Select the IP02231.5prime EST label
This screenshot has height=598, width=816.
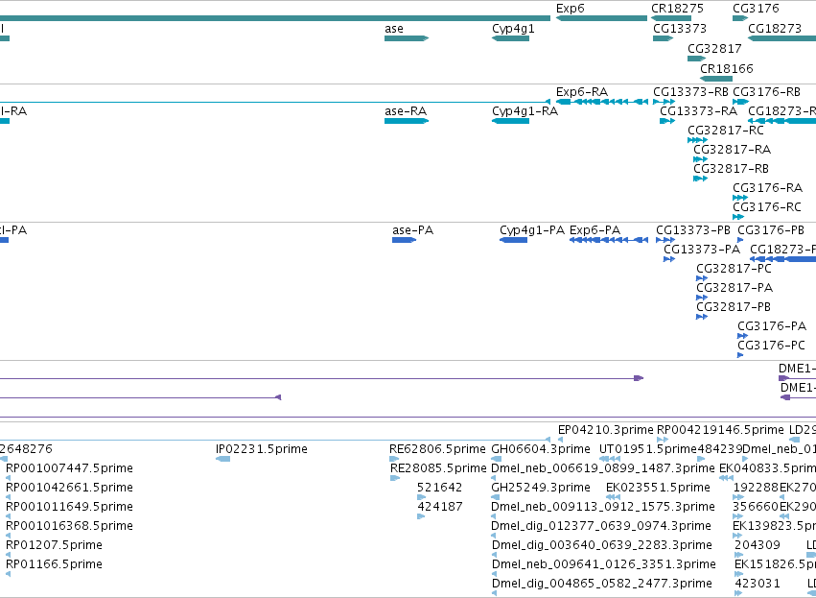(261, 449)
